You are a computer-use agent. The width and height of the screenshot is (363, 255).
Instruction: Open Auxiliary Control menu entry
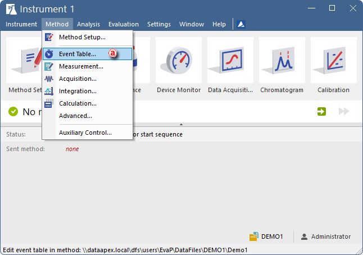[x=85, y=133]
